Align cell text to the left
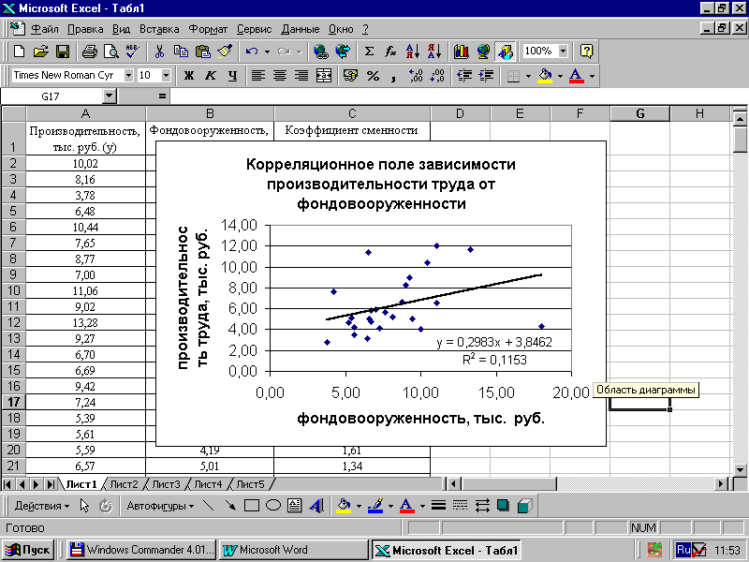The height and width of the screenshot is (562, 749). pyautogui.click(x=258, y=76)
